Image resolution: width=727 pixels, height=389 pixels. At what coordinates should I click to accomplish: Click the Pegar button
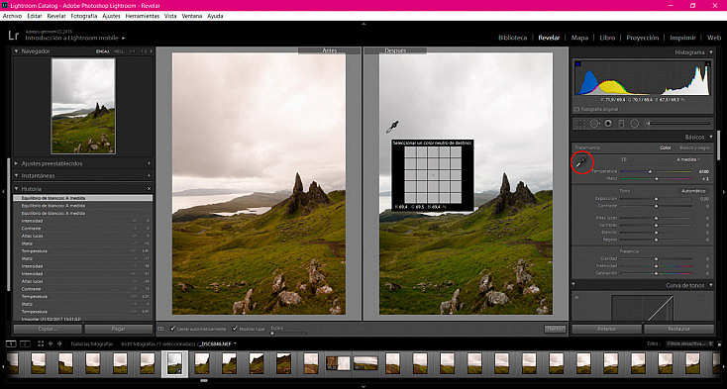[119, 329]
